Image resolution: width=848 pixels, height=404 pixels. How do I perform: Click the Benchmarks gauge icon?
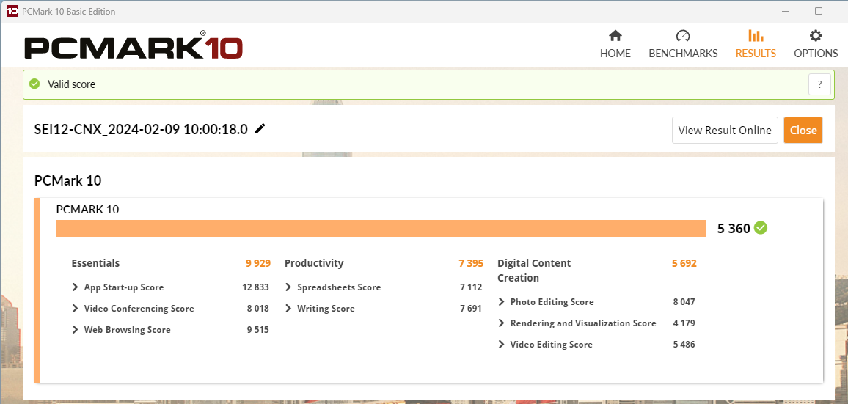683,36
